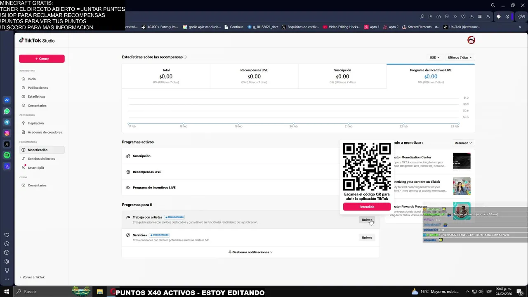The height and width of the screenshot is (297, 528).
Task: Open Instagram in the Opera sidebar
Action: [7, 133]
